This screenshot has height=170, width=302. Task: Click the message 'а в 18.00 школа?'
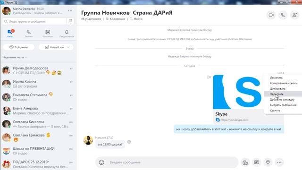(x=110, y=144)
